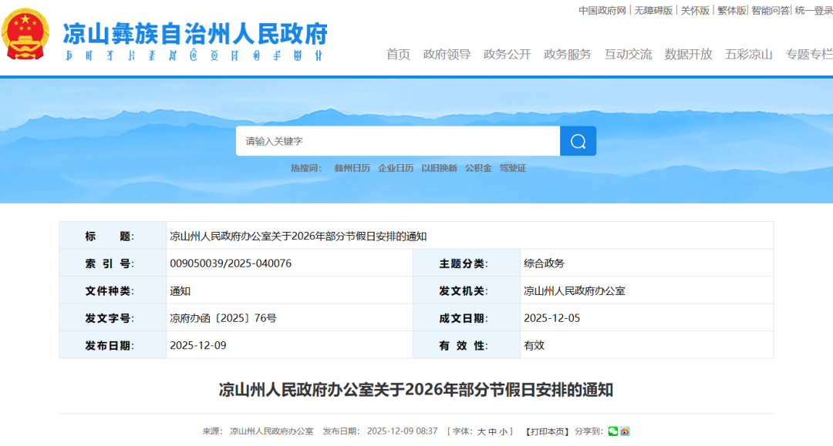Select hot search term 彝州日历

352,168
